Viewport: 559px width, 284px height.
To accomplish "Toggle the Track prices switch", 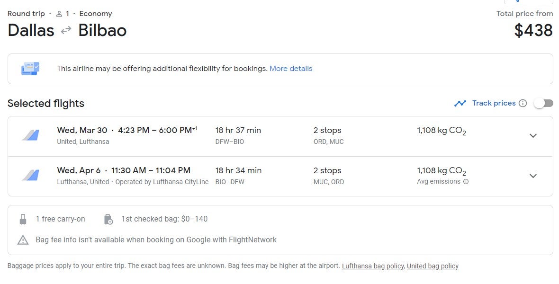I will click(543, 103).
